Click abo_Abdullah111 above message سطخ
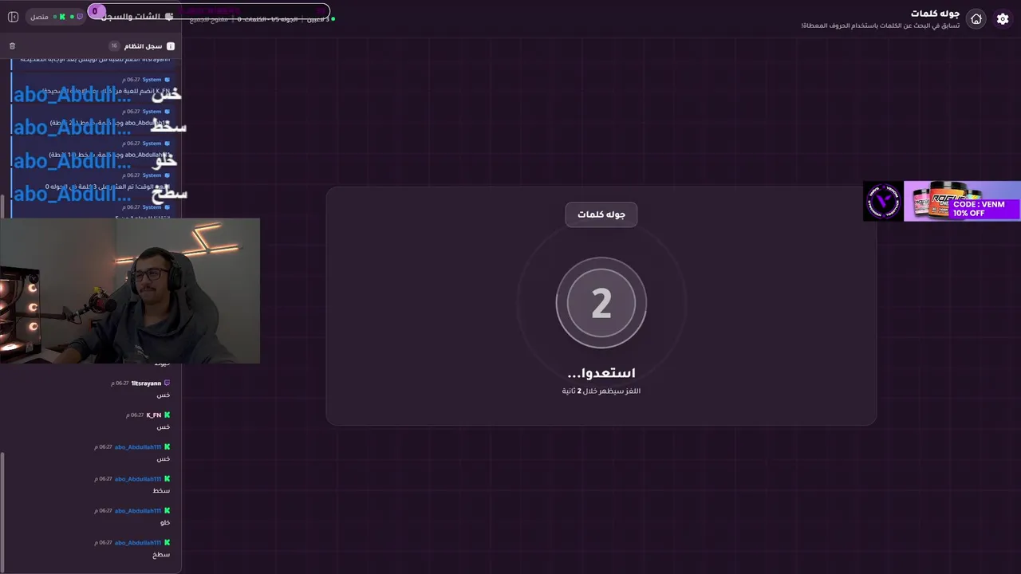 [x=138, y=543]
